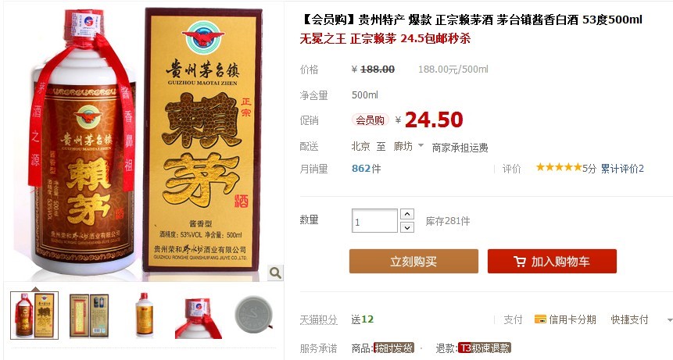
Task: Click the five-star rating display
Action: (x=559, y=167)
